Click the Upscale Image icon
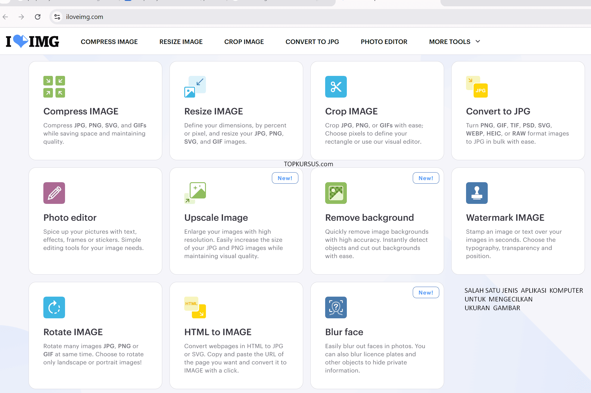The height and width of the screenshot is (393, 591). 195,193
